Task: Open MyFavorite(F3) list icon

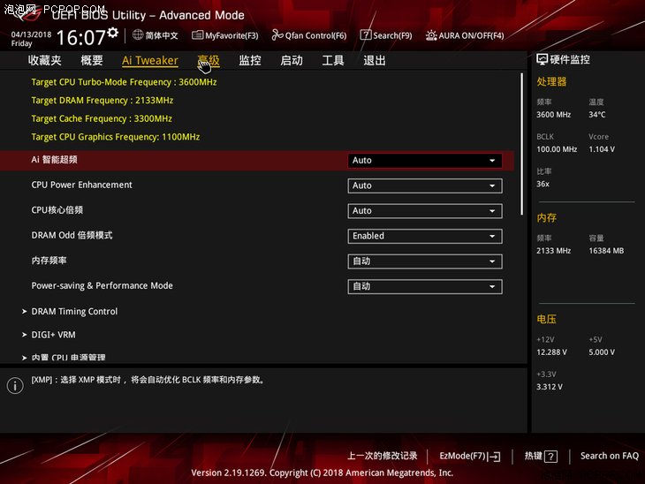Action: [x=197, y=35]
